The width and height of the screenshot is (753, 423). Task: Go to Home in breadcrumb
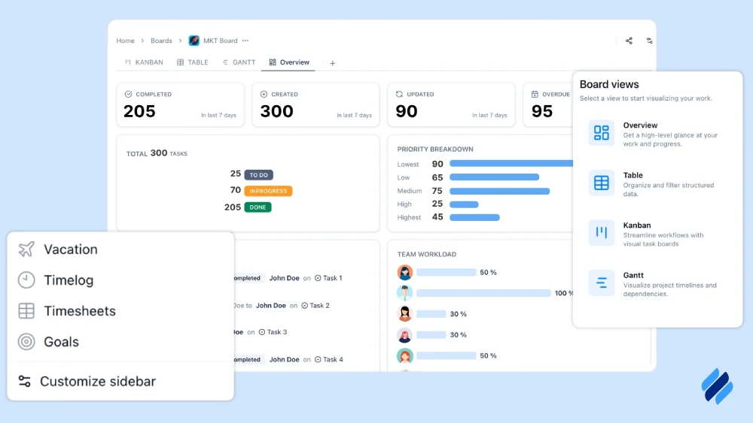tap(125, 41)
